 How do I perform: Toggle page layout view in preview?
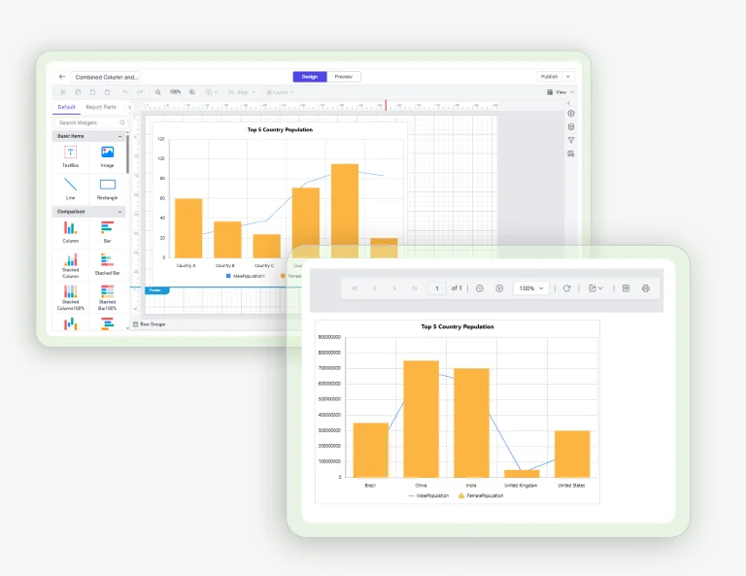coord(627,288)
